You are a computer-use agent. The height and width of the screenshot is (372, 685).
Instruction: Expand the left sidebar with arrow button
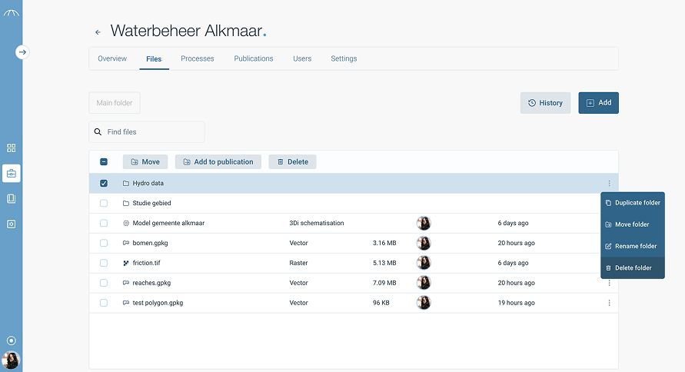(x=22, y=52)
